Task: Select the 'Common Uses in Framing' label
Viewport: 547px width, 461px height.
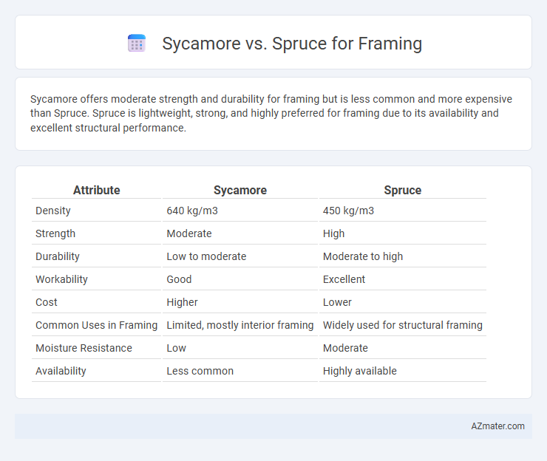Action: (97, 325)
